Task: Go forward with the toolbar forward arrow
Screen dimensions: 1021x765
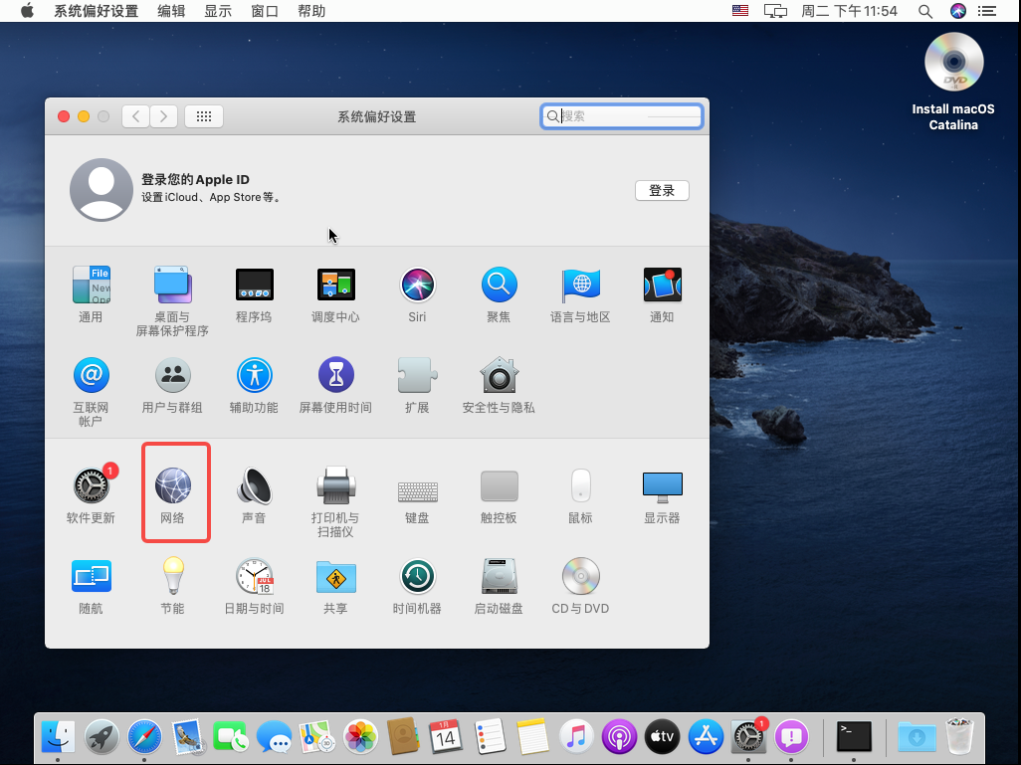Action: (163, 116)
